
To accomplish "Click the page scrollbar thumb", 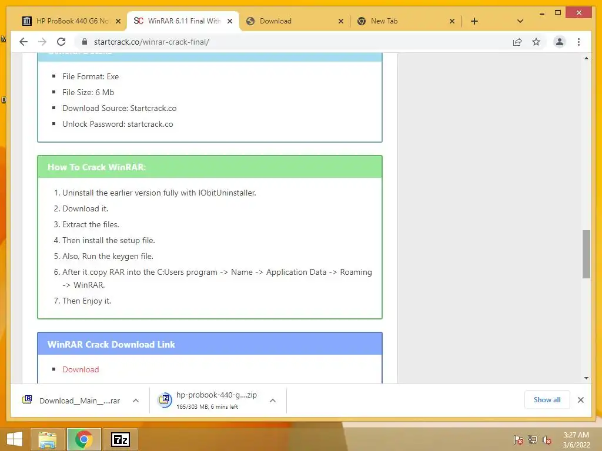I will click(x=586, y=254).
